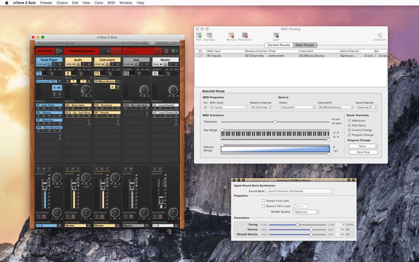Open the Chains menu in menu bar
This screenshot has height=262, width=419.
point(62,3)
